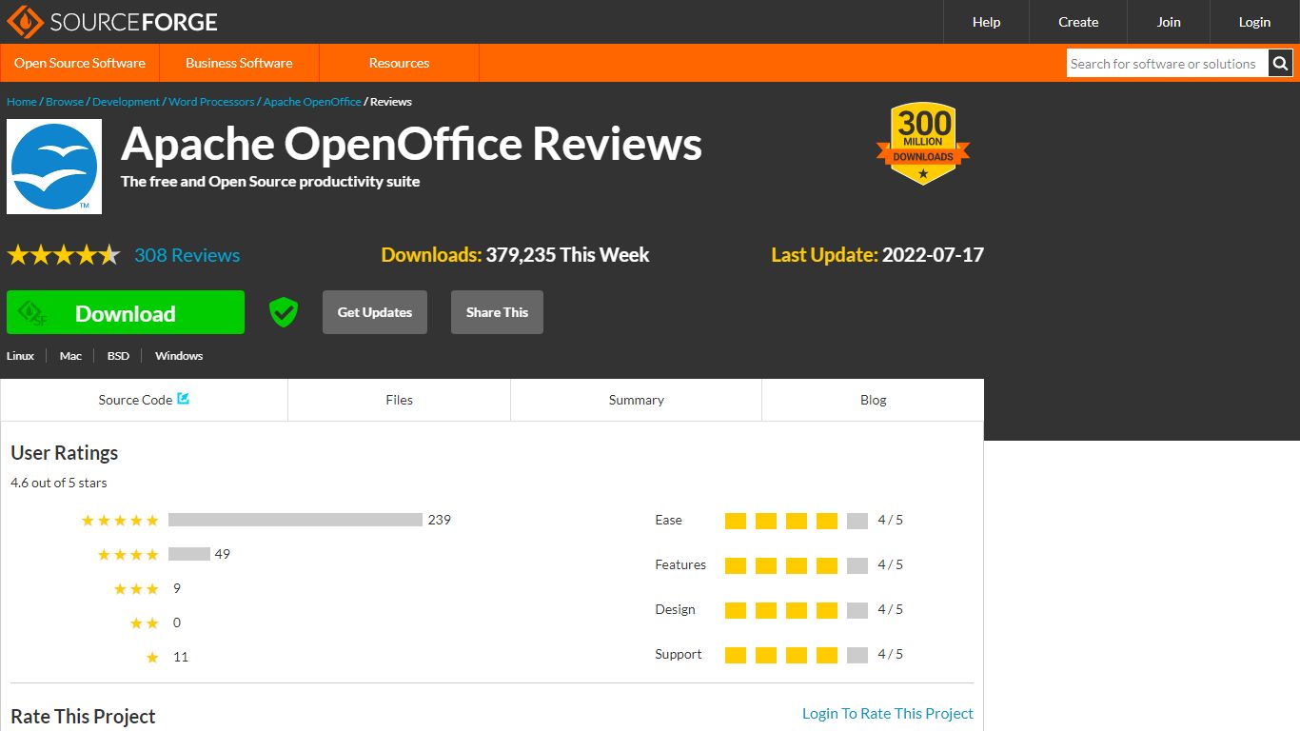This screenshot has height=731, width=1300.
Task: Click the SourceForge logo
Action: (112, 21)
